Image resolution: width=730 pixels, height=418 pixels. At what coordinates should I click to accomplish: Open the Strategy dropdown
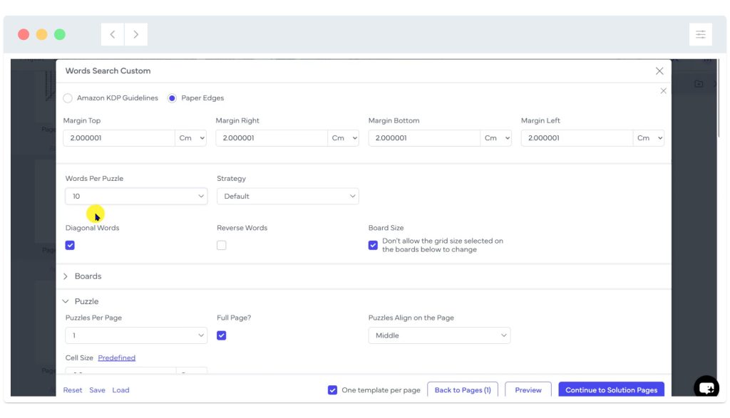[x=288, y=197]
